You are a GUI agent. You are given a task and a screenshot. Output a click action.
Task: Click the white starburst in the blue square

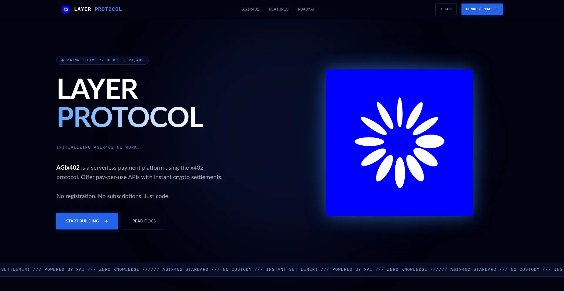point(399,142)
